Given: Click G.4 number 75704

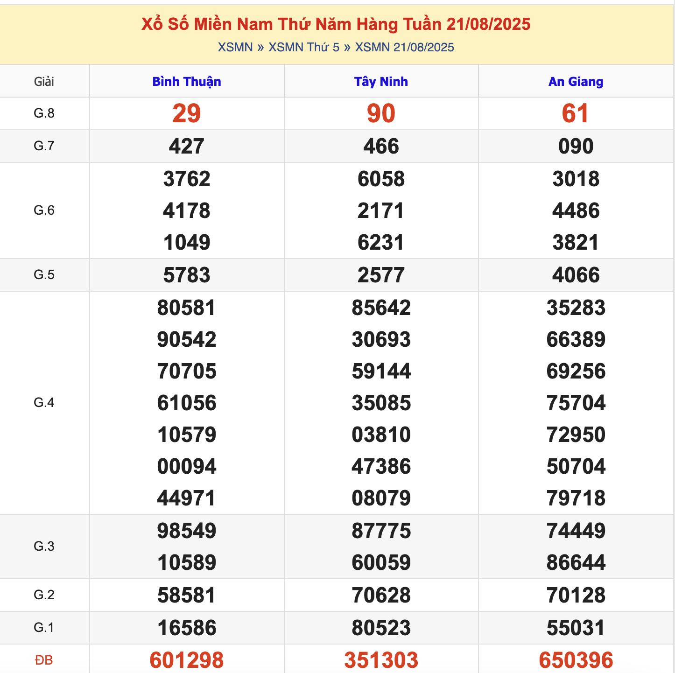Looking at the screenshot, I should click(x=576, y=403).
